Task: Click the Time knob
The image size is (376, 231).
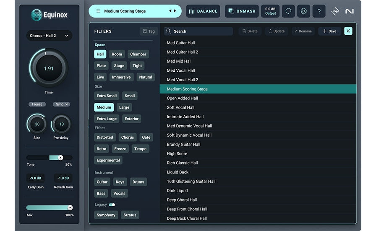Action: 49,68
